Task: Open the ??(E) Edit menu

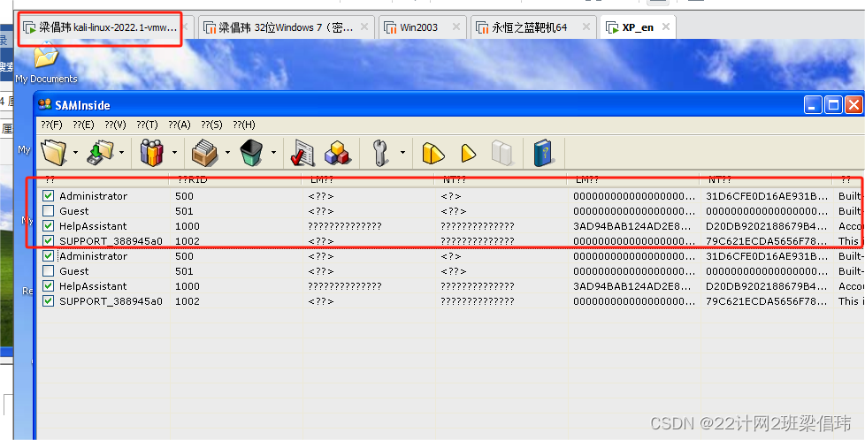Action: click(x=83, y=125)
